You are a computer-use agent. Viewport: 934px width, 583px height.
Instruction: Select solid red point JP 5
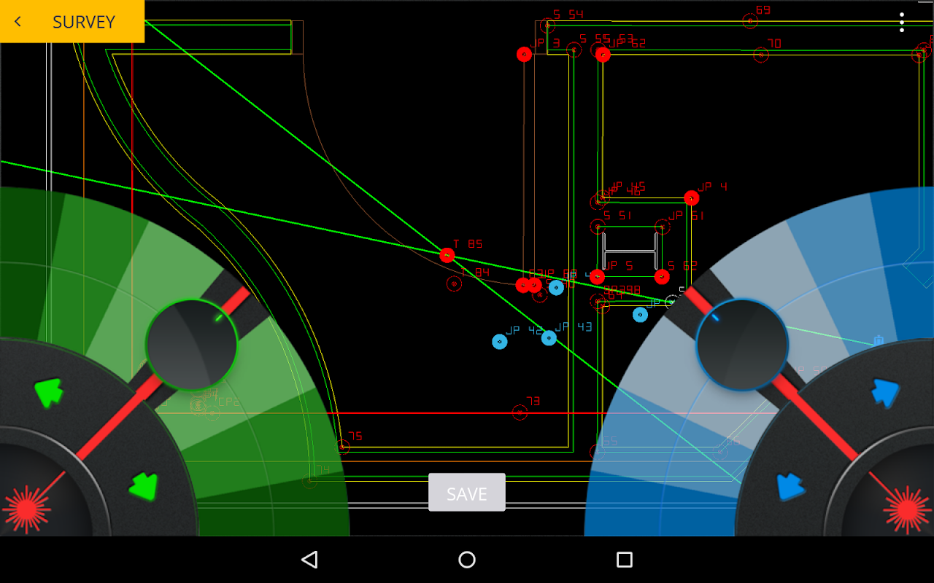[x=597, y=277]
